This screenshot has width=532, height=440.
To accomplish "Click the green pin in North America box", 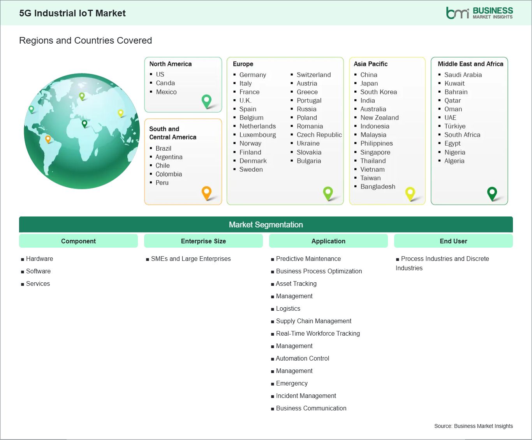I will [x=206, y=101].
